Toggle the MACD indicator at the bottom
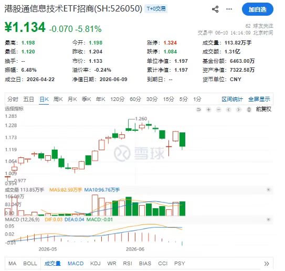 click(x=76, y=263)
